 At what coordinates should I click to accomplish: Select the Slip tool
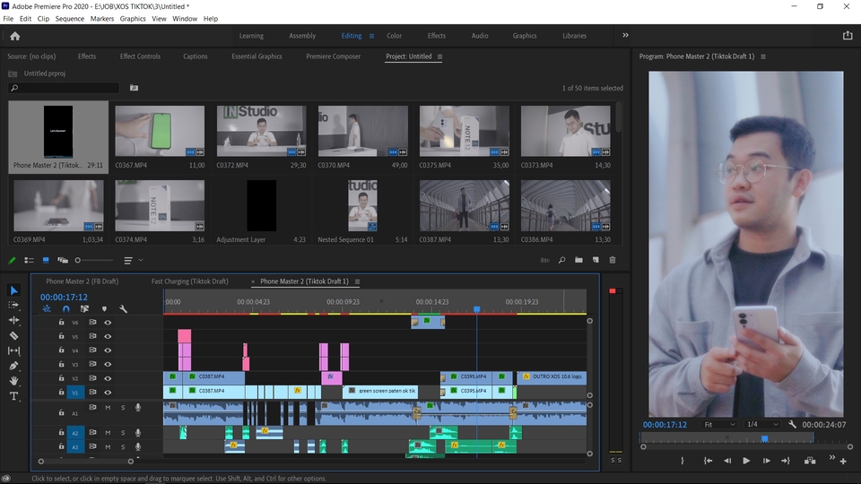point(13,350)
